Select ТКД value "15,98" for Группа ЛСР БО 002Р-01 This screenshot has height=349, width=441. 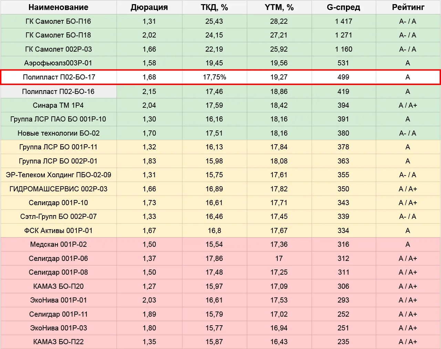click(x=214, y=161)
